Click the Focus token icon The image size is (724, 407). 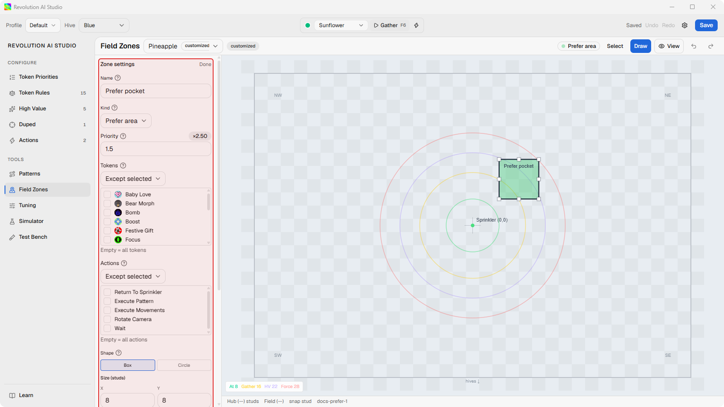click(x=118, y=240)
